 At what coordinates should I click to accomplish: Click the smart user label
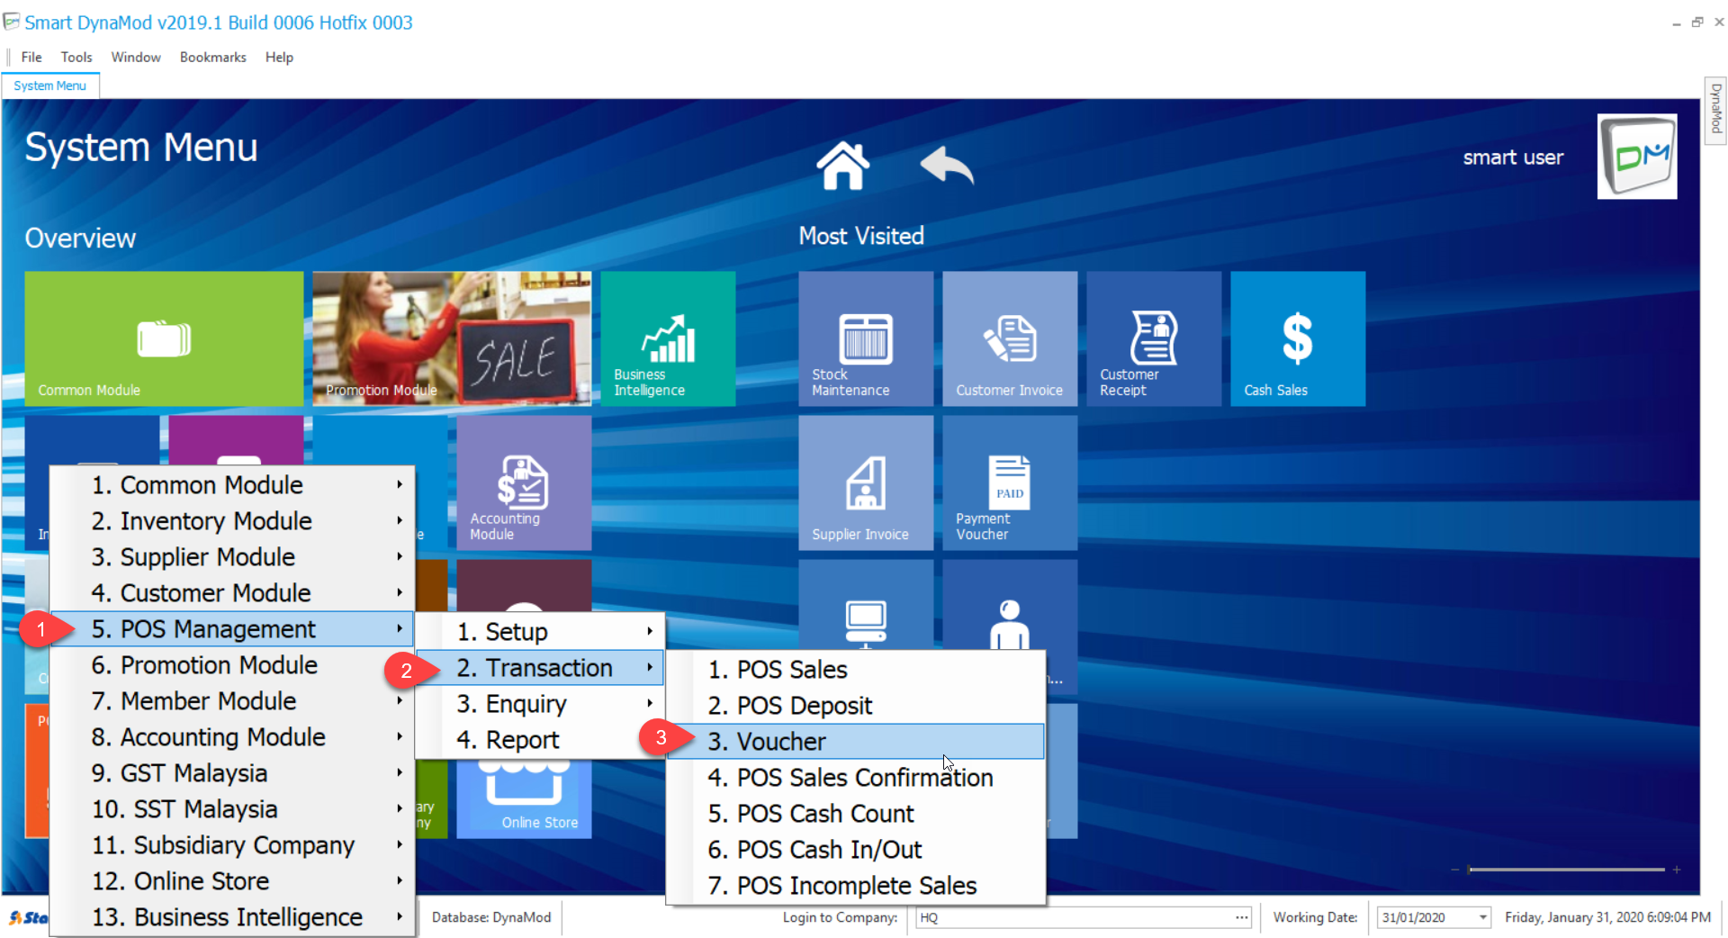click(x=1513, y=158)
